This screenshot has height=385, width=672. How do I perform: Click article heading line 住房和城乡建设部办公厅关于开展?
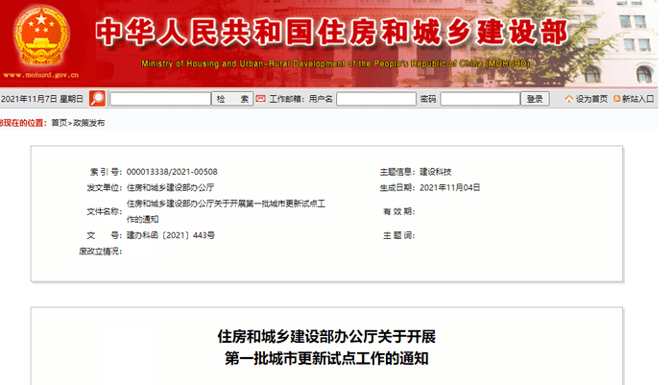pos(326,337)
